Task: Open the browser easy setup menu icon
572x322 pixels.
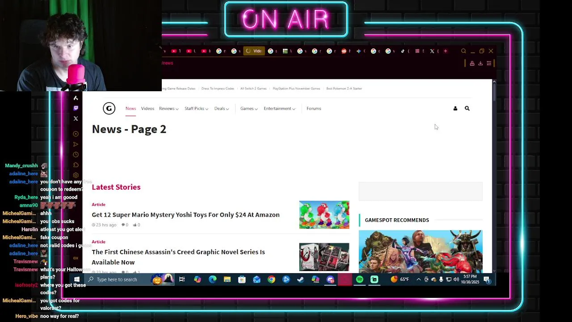Action: (489, 63)
